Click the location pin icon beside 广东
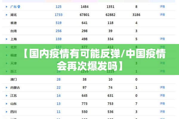 (x=19, y=7)
